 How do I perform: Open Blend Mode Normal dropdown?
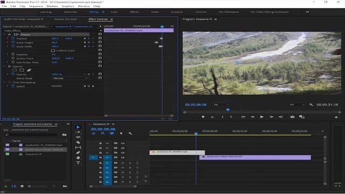click(x=71, y=78)
